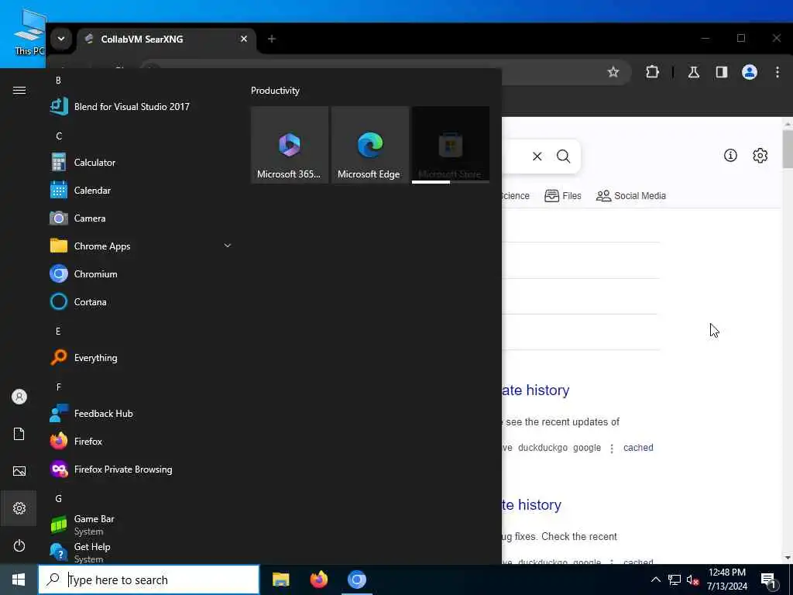Clear the SearXNG search field
Image resolution: width=793 pixels, height=595 pixels.
coord(537,156)
